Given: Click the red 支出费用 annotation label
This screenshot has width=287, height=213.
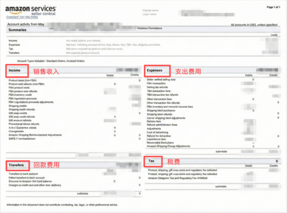Looking at the screenshot, I should (x=188, y=71).
